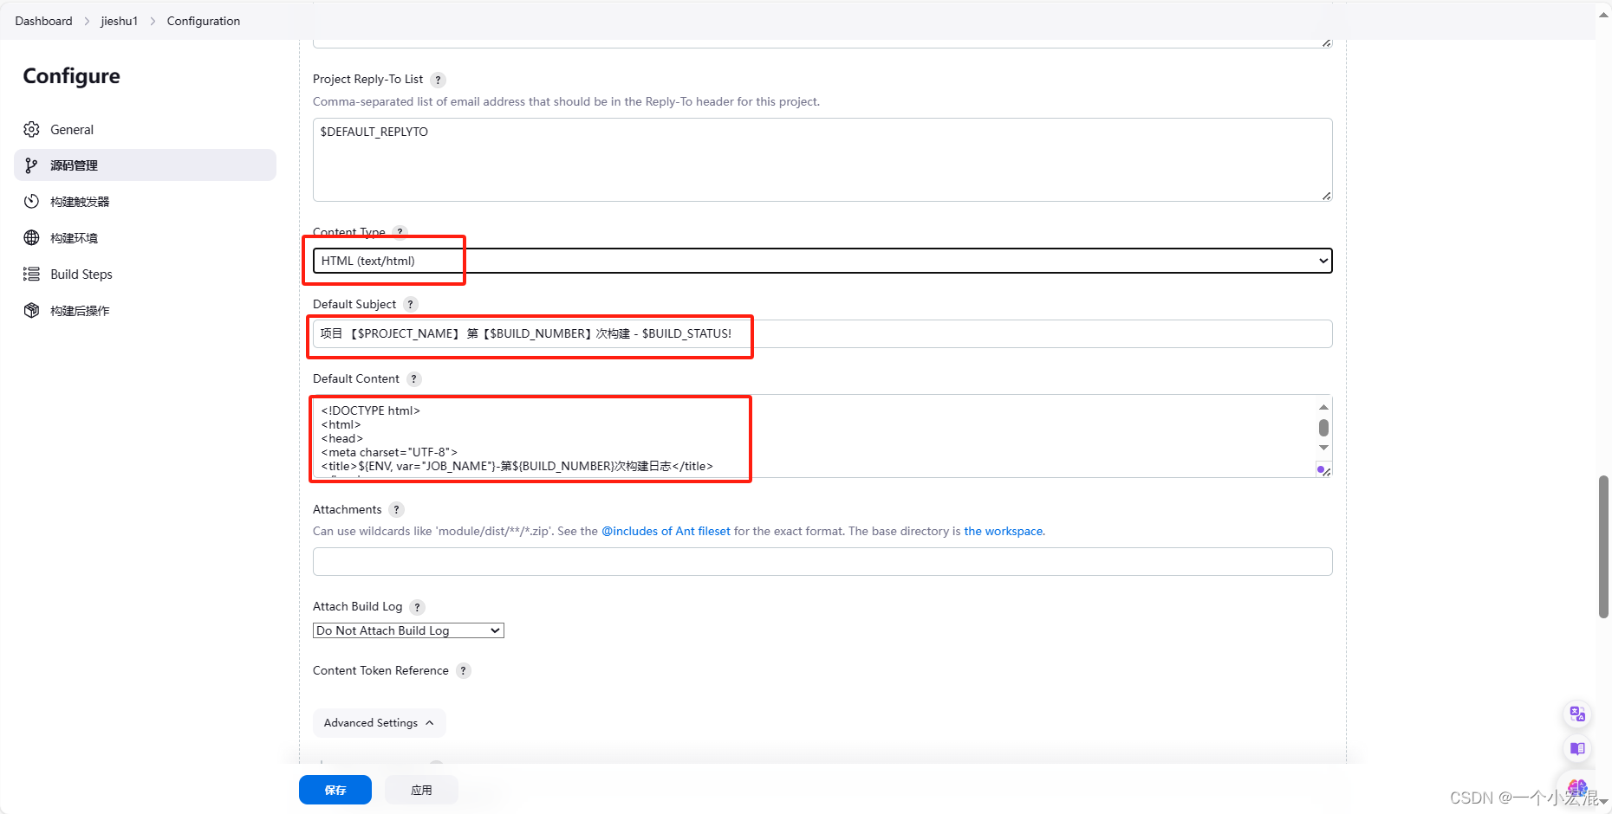Viewport: 1612px width, 814px height.
Task: Open the @includes of Ant fileset link
Action: (666, 531)
